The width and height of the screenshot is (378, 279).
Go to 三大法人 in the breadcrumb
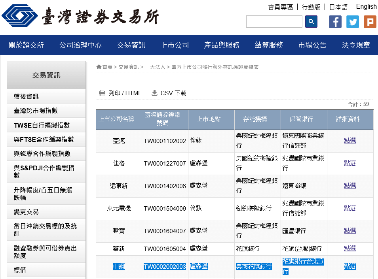(155, 67)
